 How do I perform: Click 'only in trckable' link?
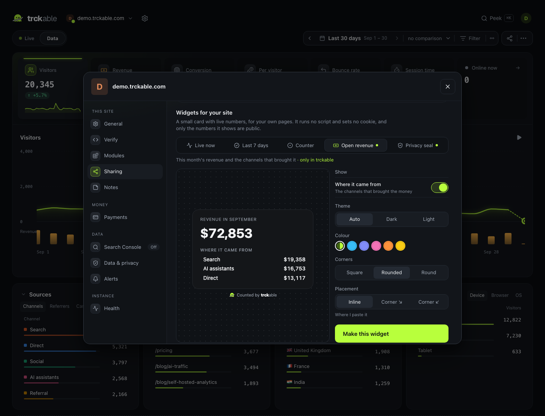pos(317,160)
